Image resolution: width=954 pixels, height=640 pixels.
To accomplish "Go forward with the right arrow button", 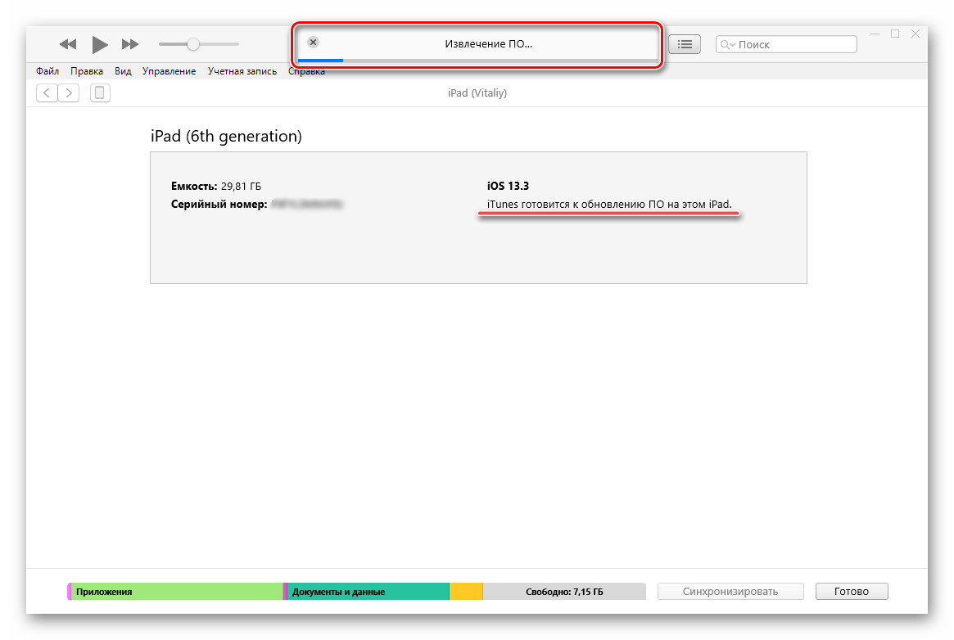I will click(x=69, y=93).
